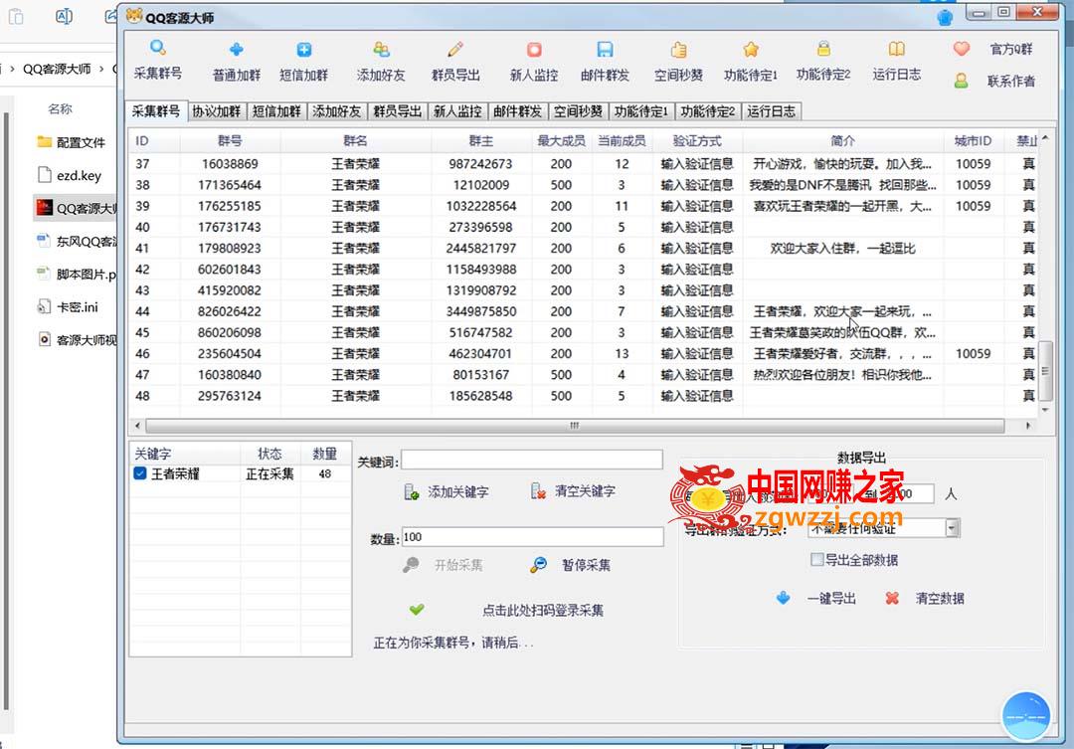The width and height of the screenshot is (1074, 749).
Task: Switch to the 添加好友 tab
Action: tap(336, 111)
